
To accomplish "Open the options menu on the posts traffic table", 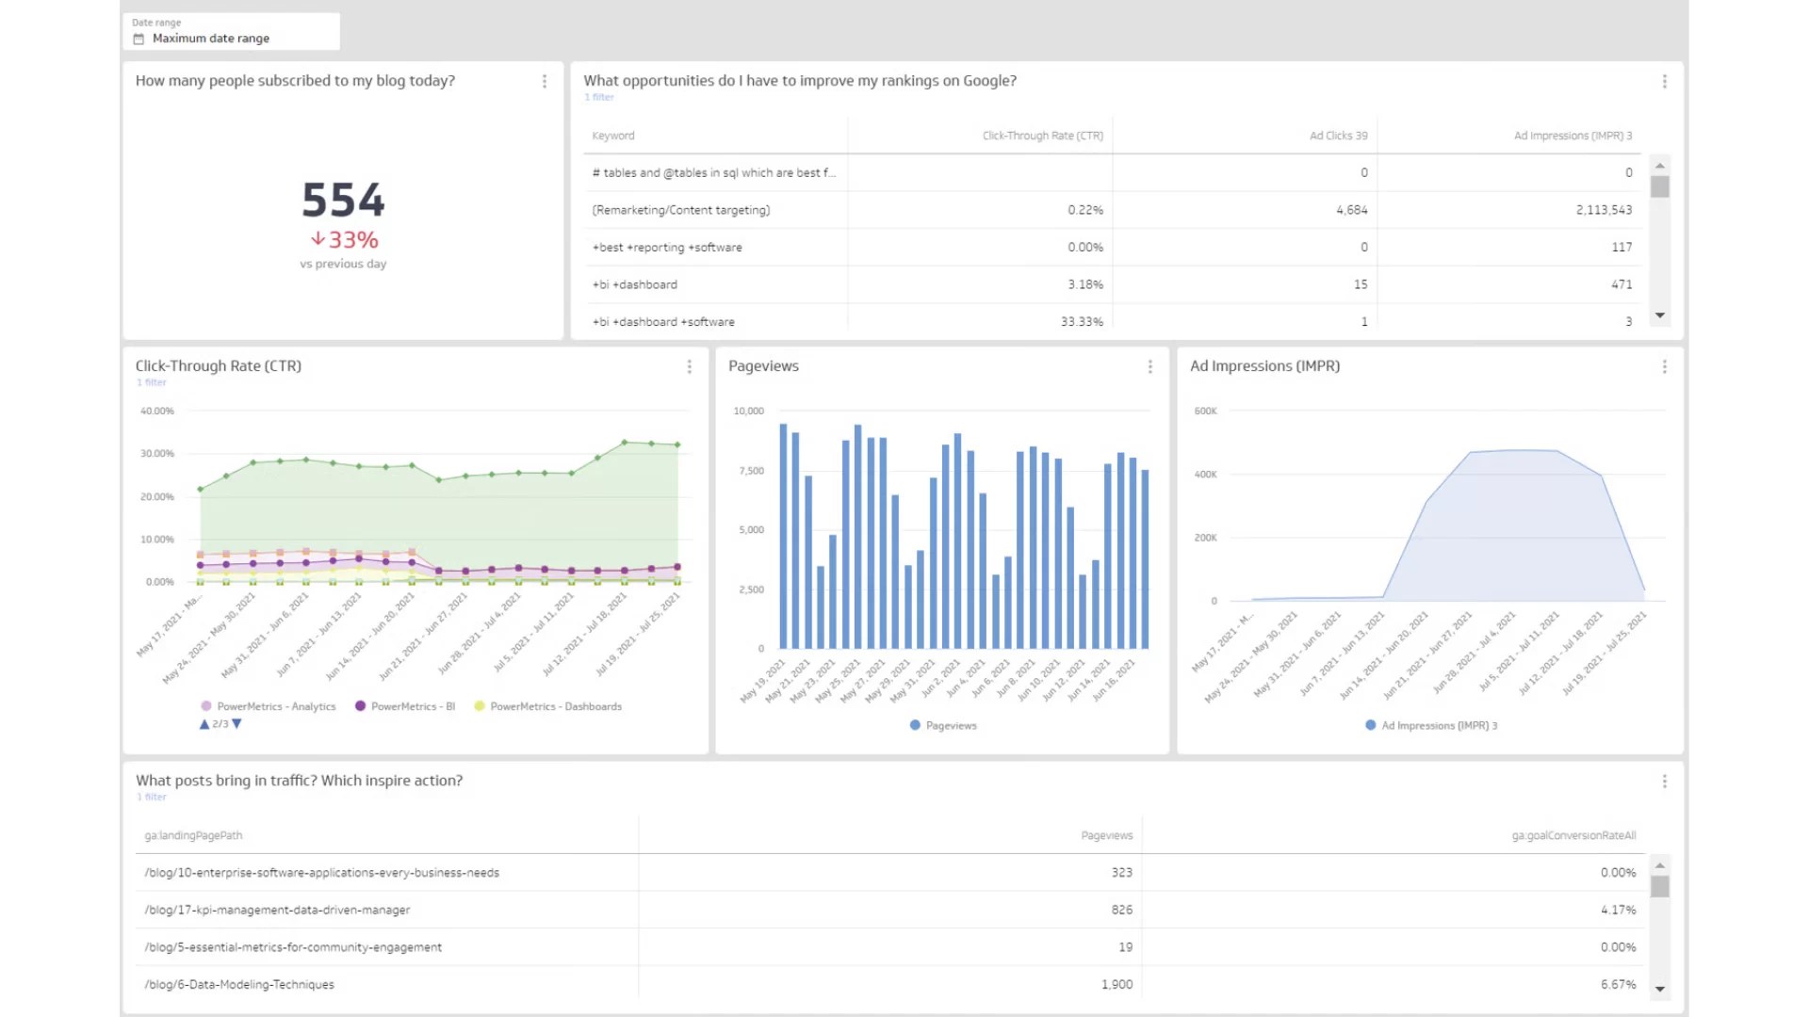I will 1664,781.
